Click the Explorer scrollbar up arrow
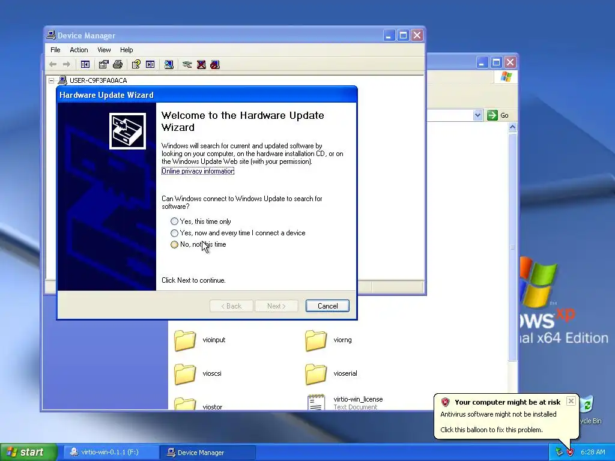Image resolution: width=615 pixels, height=461 pixels. pyautogui.click(x=512, y=127)
